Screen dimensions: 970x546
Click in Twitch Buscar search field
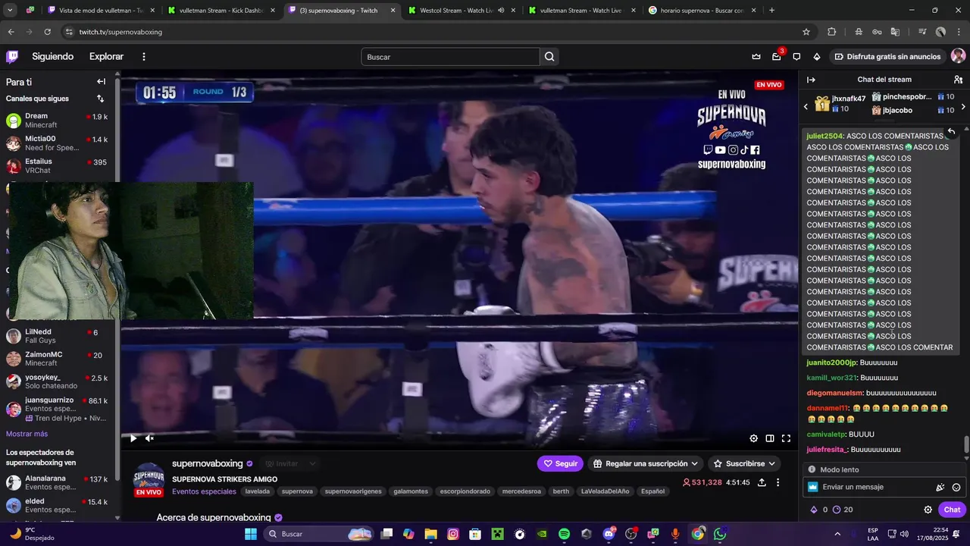point(451,57)
